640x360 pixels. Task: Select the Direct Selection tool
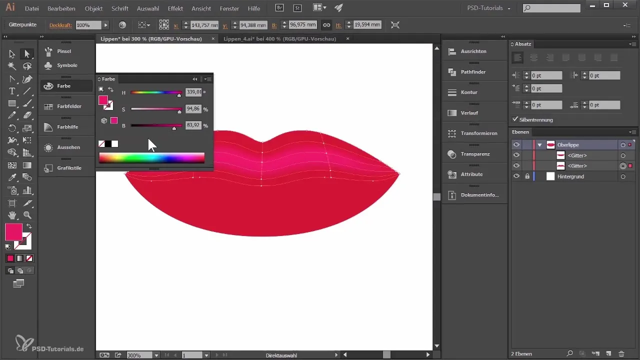pyautogui.click(x=27, y=54)
